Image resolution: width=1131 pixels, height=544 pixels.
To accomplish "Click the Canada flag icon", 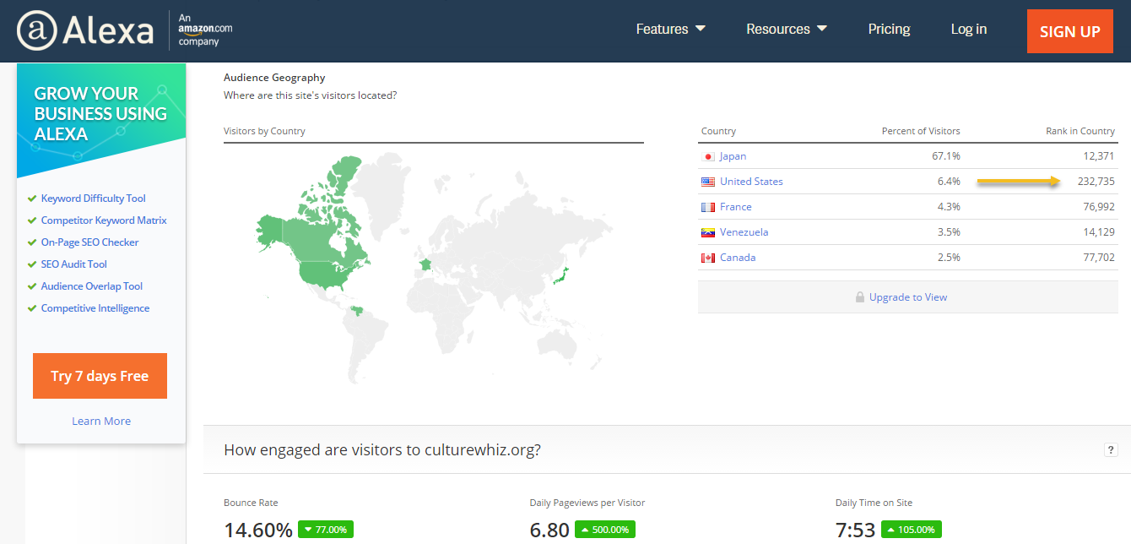I will pos(708,258).
